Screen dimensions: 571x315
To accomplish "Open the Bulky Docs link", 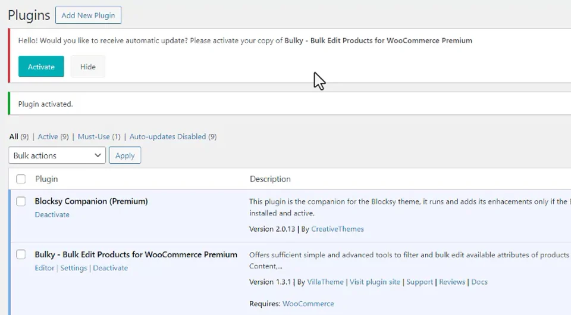I will [x=479, y=282].
